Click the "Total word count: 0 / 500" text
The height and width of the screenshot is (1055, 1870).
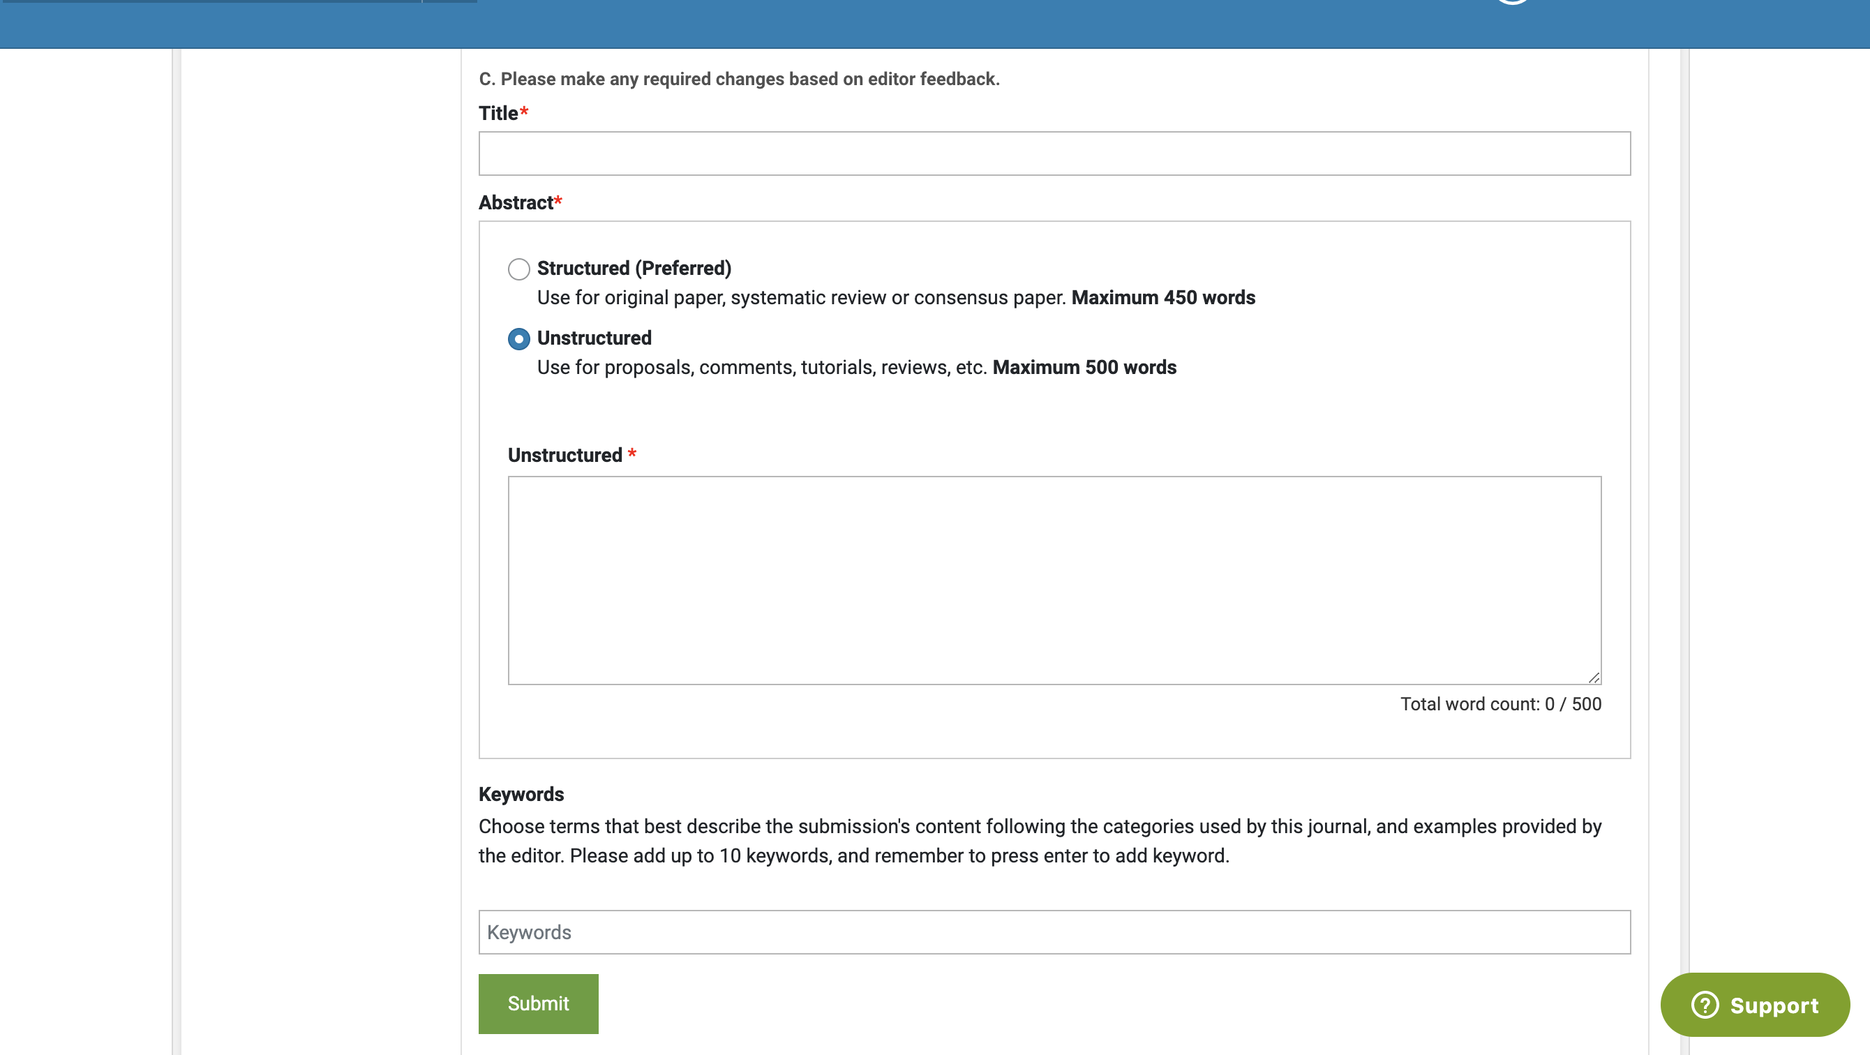pos(1500,703)
